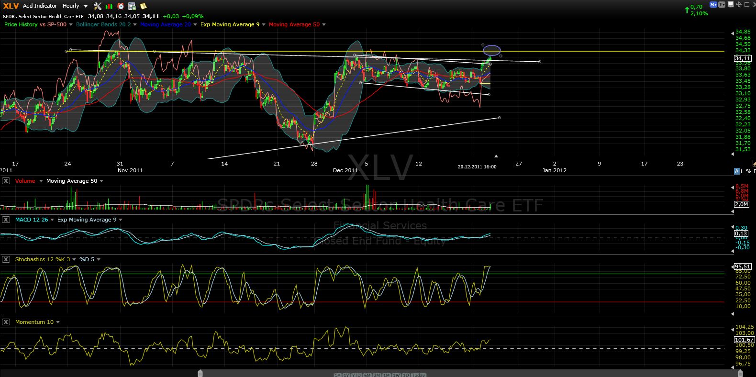Screen dimensions: 756x377
Task: Click the four-arrow move icon
Action: [739, 4]
